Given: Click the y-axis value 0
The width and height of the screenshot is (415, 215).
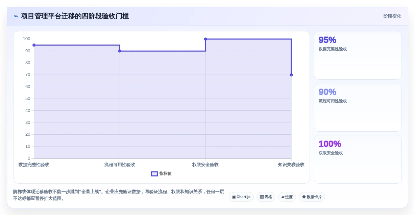Looking at the screenshot, I should (x=29, y=158).
